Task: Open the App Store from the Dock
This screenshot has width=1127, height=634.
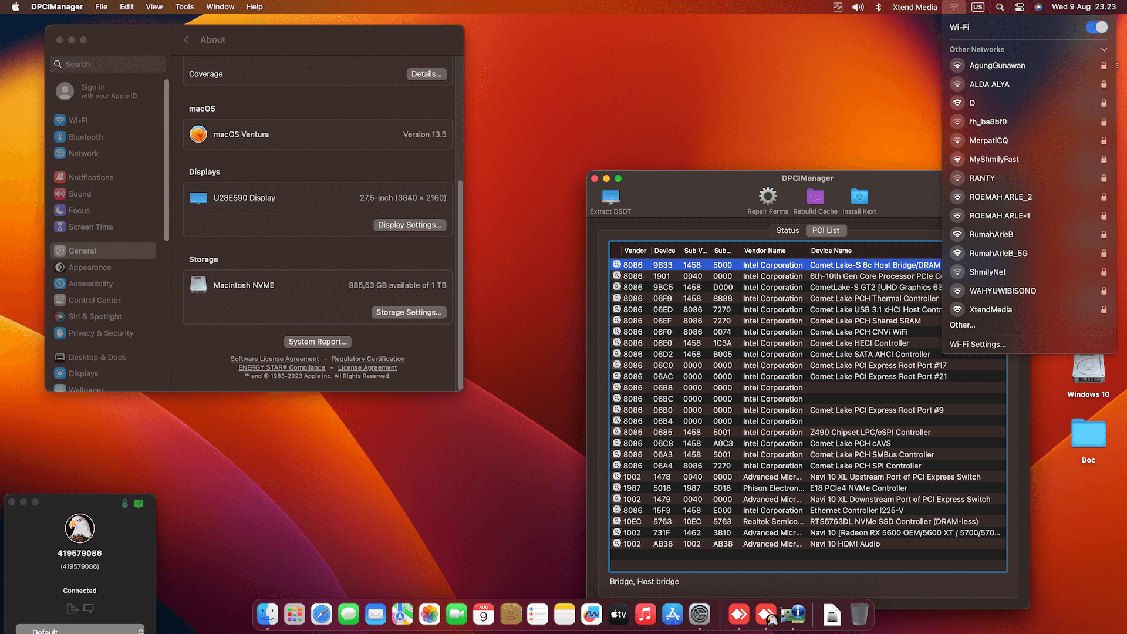Action: tap(672, 614)
